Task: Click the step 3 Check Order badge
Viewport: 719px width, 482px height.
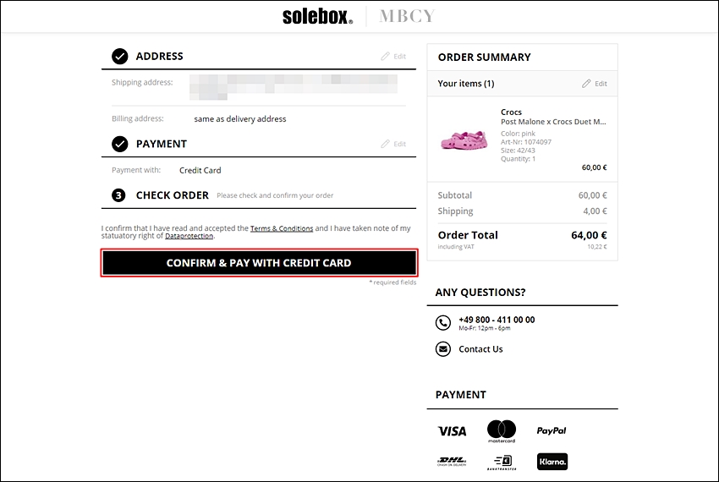Action: coord(118,195)
